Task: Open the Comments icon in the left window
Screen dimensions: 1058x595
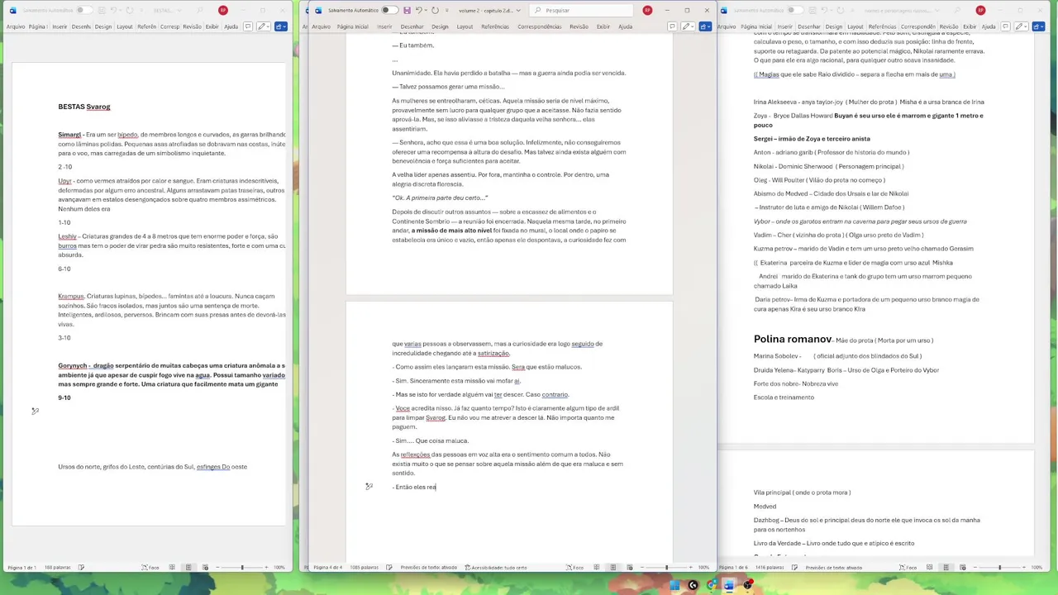Action: tap(248, 26)
